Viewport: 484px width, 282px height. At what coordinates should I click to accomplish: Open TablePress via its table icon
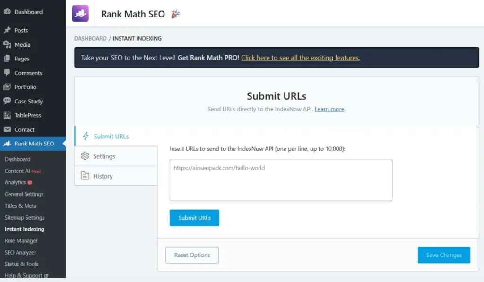8,115
